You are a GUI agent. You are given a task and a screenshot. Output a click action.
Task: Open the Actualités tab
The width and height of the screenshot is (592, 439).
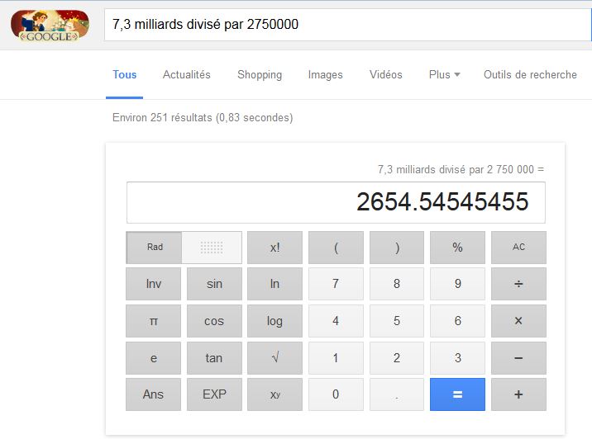tap(187, 74)
